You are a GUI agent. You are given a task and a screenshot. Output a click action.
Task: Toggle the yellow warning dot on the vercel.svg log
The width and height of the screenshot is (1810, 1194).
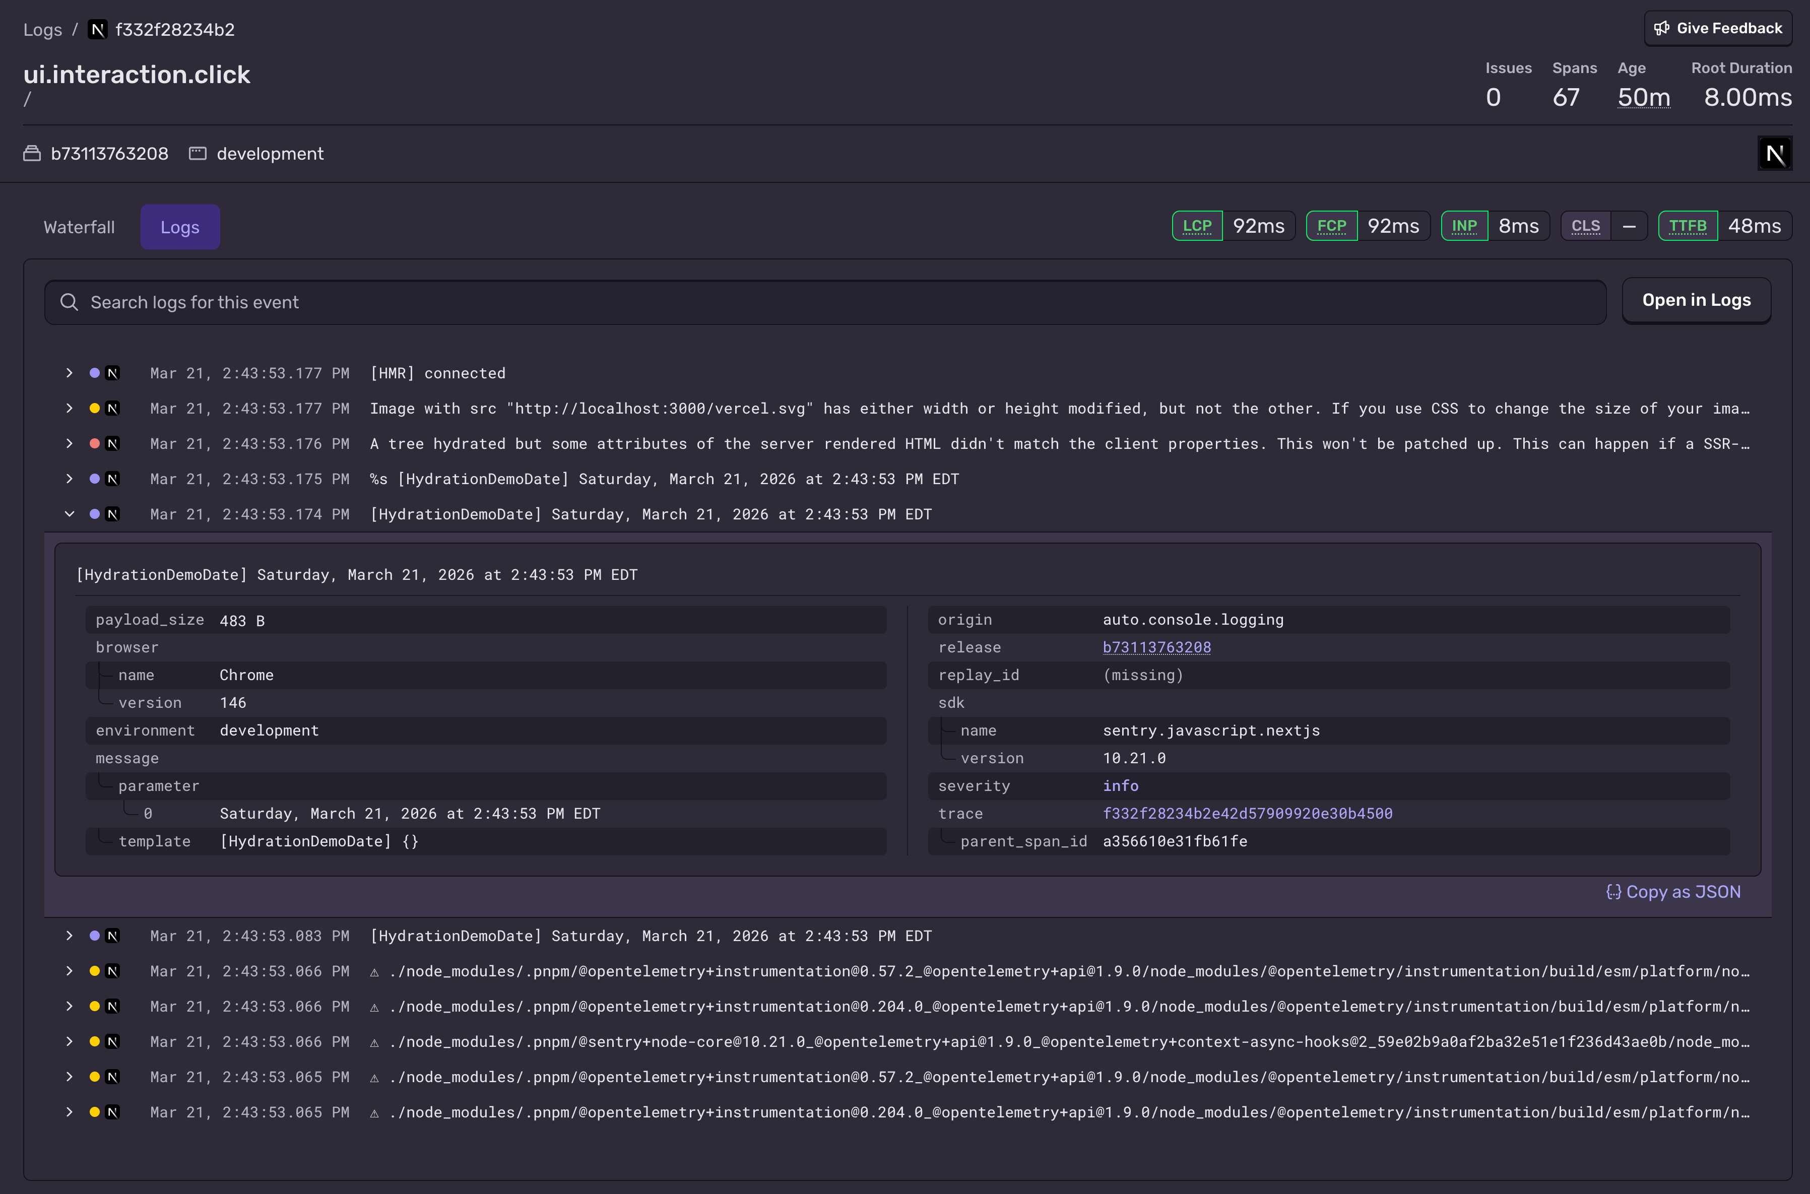[94, 408]
